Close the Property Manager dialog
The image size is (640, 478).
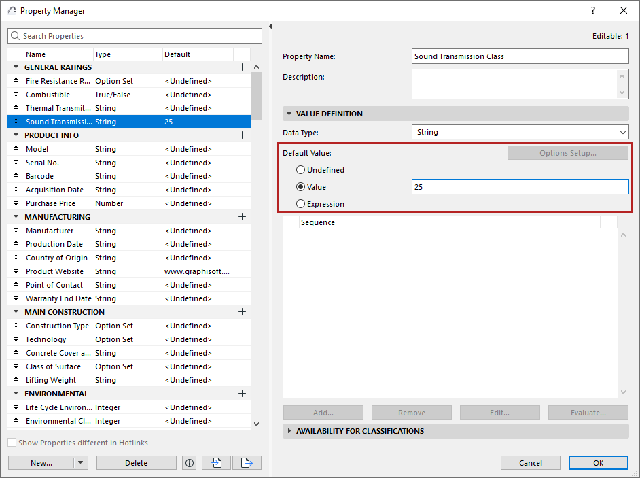click(624, 11)
